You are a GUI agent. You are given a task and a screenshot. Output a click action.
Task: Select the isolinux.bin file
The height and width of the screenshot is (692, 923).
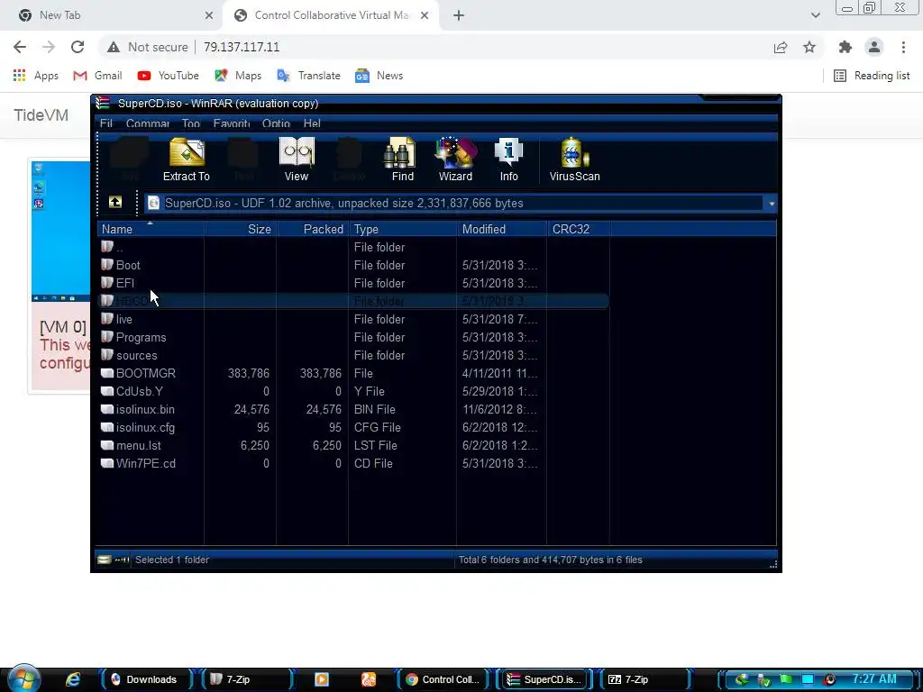(353, 410)
